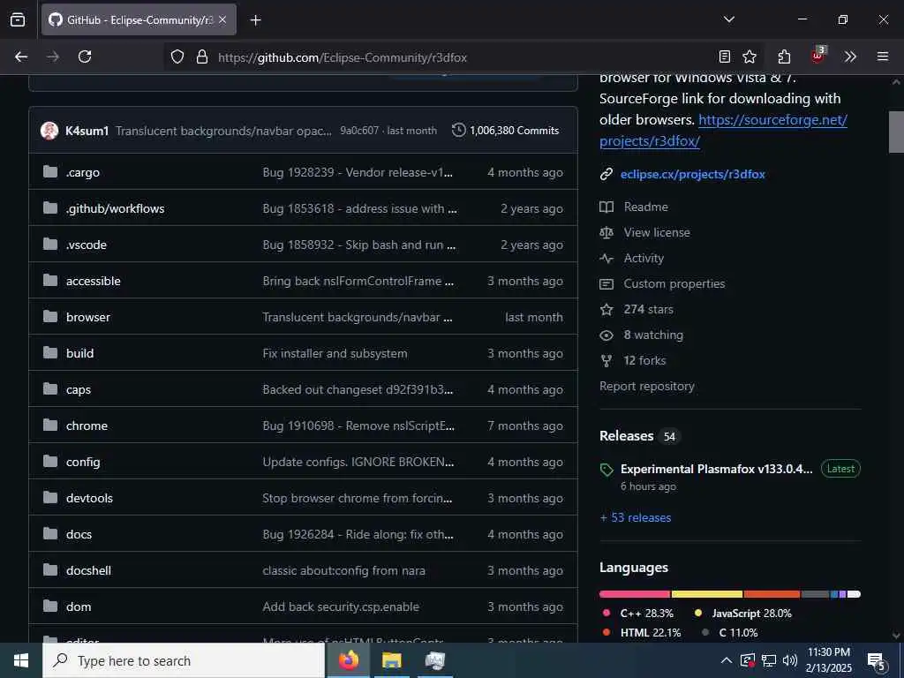Click the yellow JavaScript language bar segment
This screenshot has height=678, width=904.
tap(707, 594)
